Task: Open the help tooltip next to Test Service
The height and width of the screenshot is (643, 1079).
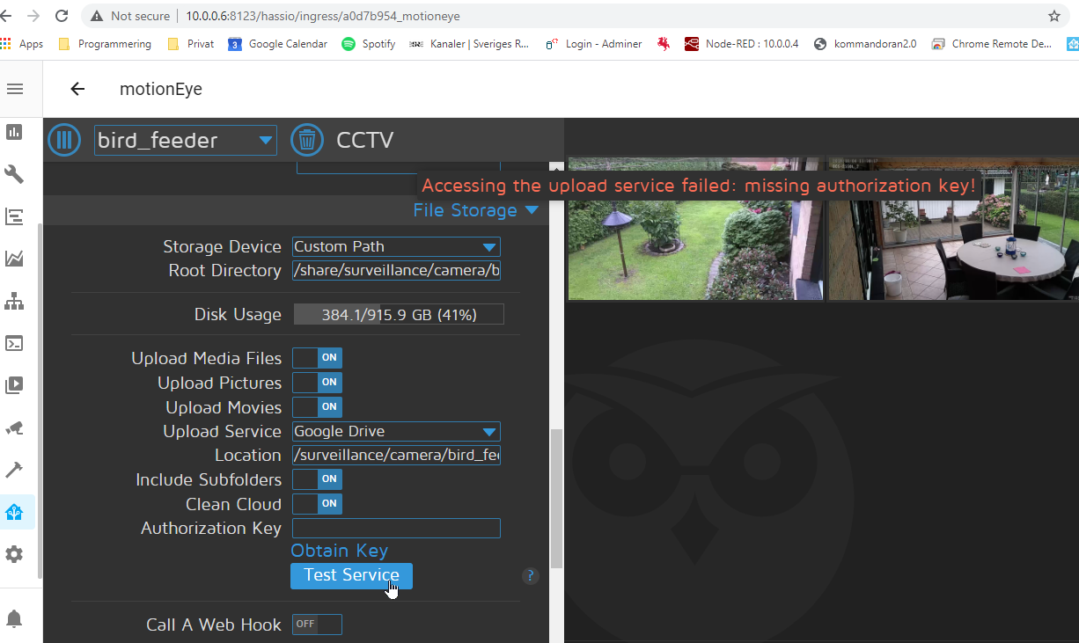Action: [x=530, y=575]
